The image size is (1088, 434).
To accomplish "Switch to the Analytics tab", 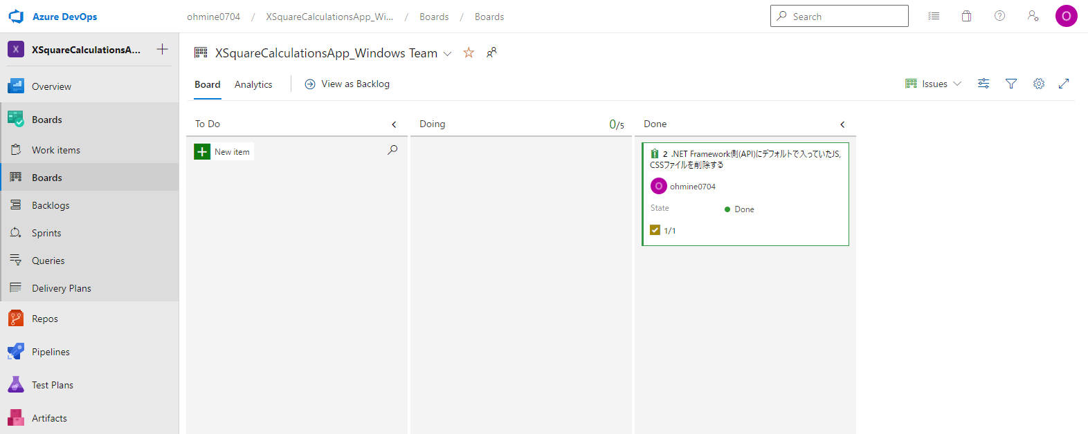I will [x=253, y=84].
